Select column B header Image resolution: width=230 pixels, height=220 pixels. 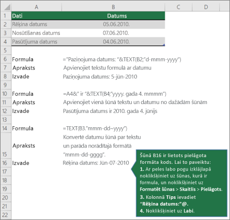(113, 7)
